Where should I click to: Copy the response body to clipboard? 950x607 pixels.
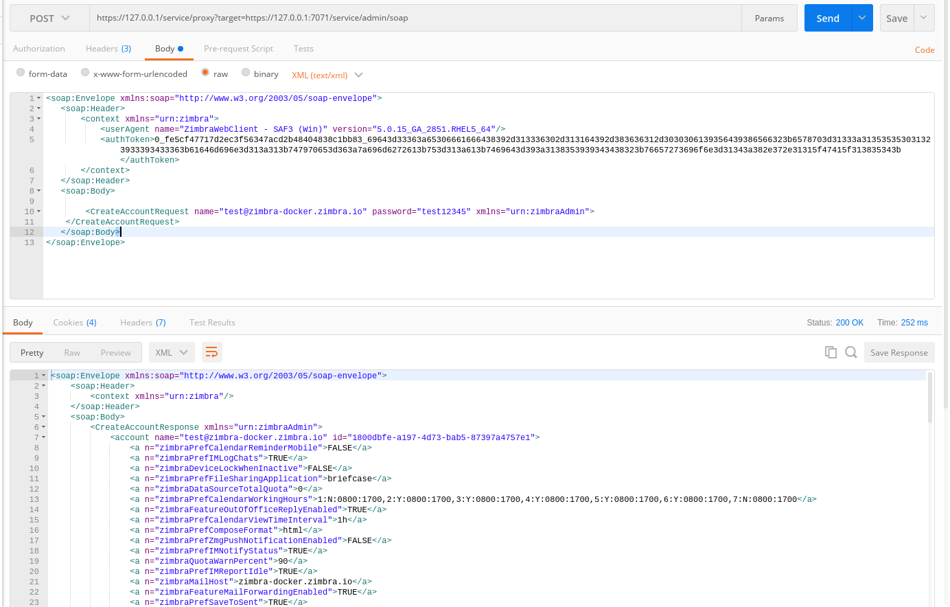831,351
